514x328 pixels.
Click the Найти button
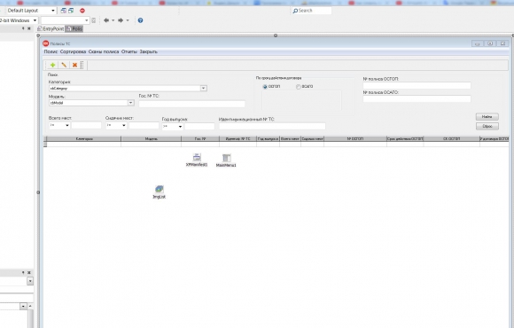coord(487,117)
